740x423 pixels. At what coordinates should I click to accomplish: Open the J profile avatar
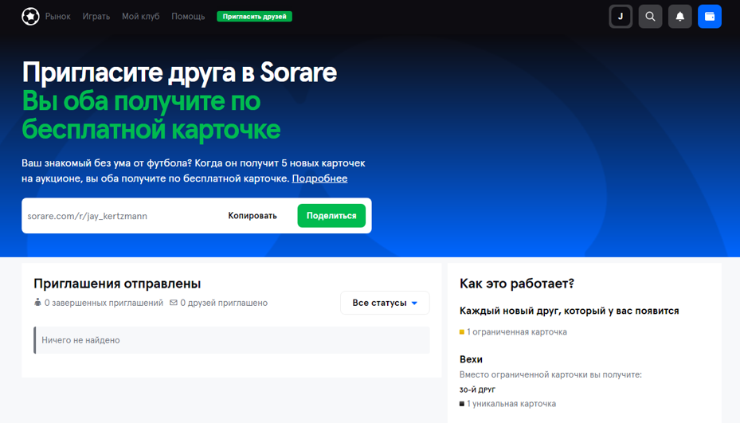621,17
